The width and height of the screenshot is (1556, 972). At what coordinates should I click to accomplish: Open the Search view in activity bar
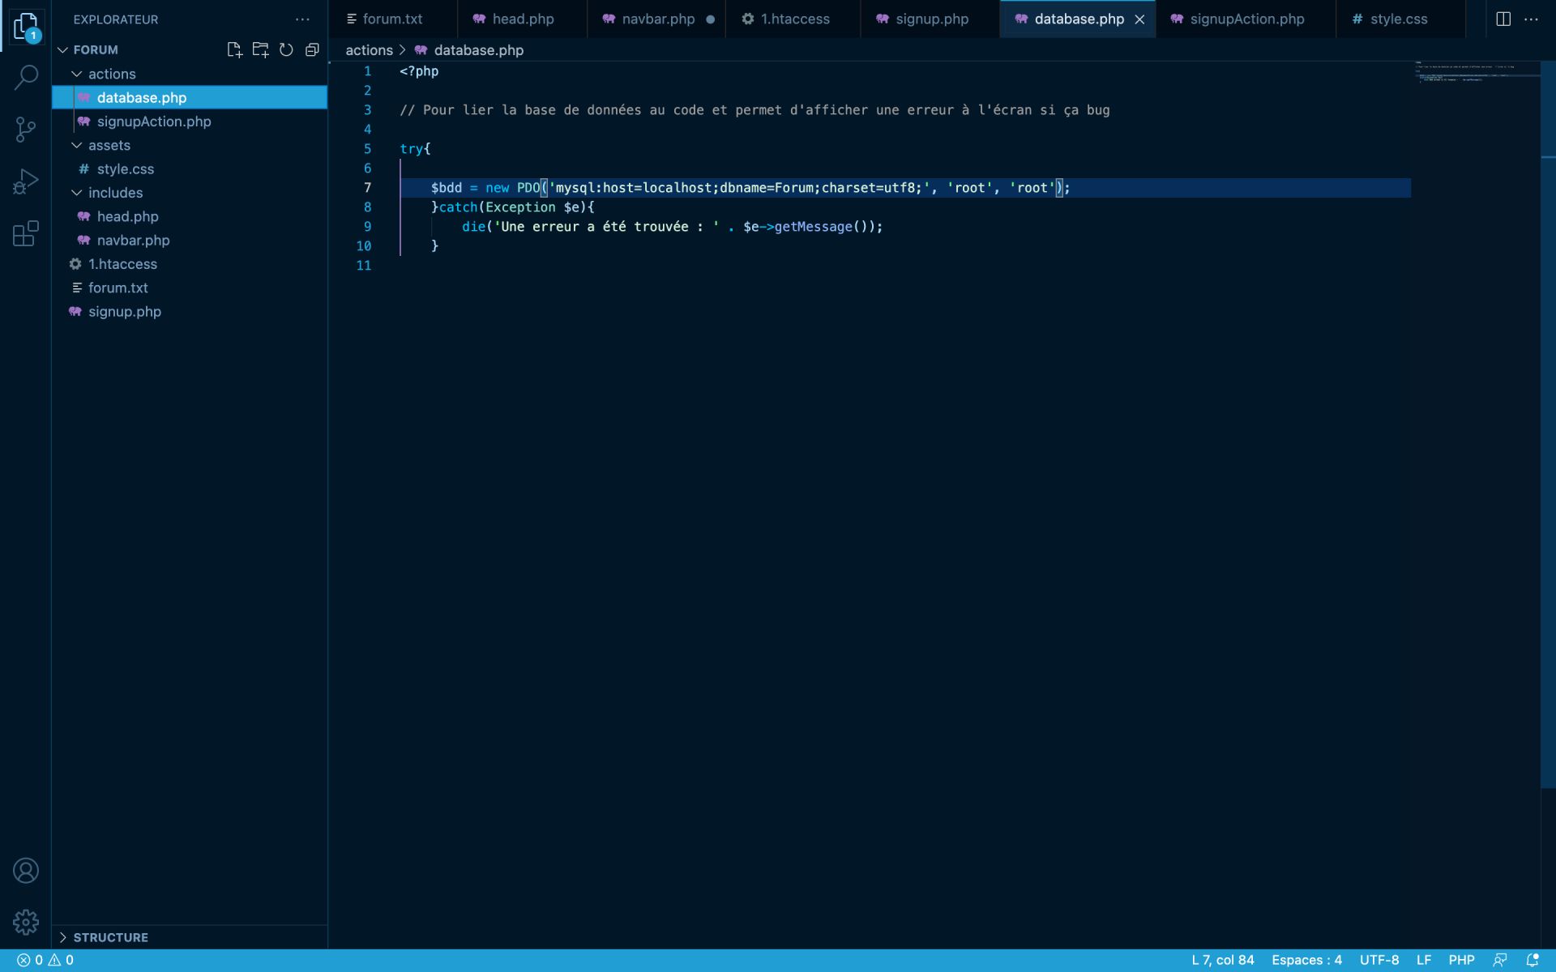click(x=26, y=78)
